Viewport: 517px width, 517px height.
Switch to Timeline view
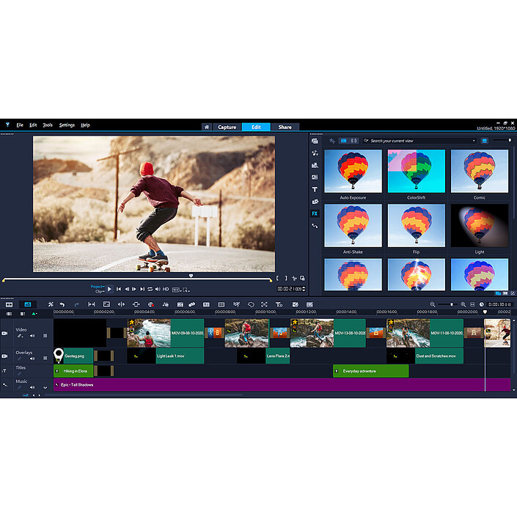tap(28, 304)
